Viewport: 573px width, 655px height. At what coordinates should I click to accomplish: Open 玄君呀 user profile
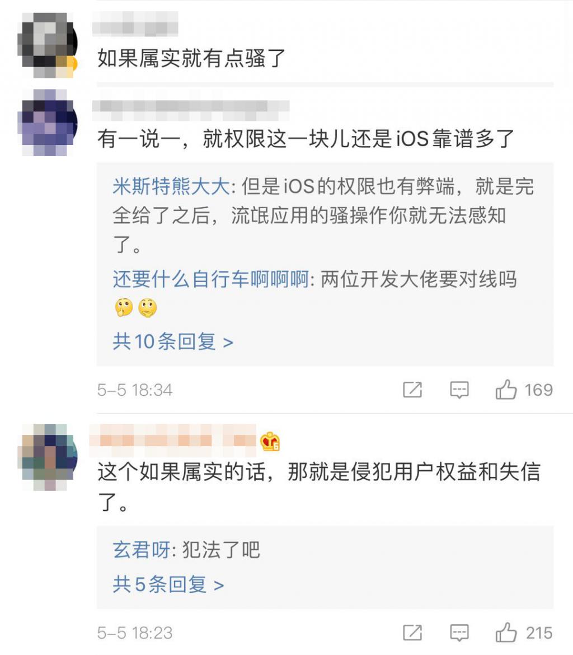pos(142,550)
